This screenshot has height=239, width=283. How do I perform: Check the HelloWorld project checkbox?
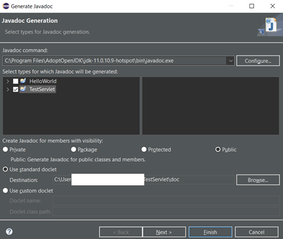point(15,81)
